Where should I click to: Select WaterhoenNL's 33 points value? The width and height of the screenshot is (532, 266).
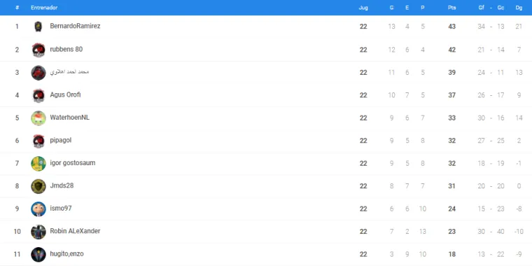(451, 118)
